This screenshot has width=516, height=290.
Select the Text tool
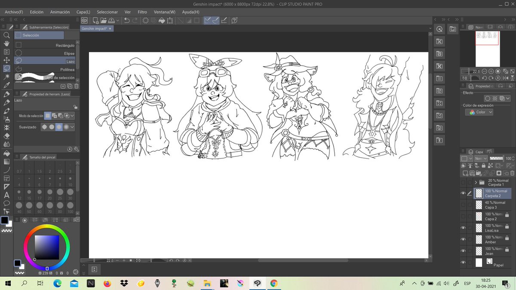pyautogui.click(x=6, y=195)
